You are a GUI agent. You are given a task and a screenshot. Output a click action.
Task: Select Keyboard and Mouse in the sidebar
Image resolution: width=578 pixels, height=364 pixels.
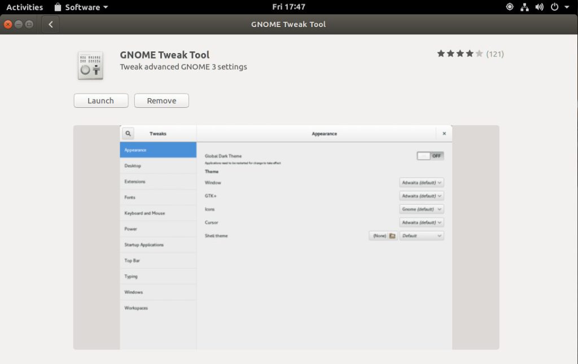pyautogui.click(x=144, y=213)
